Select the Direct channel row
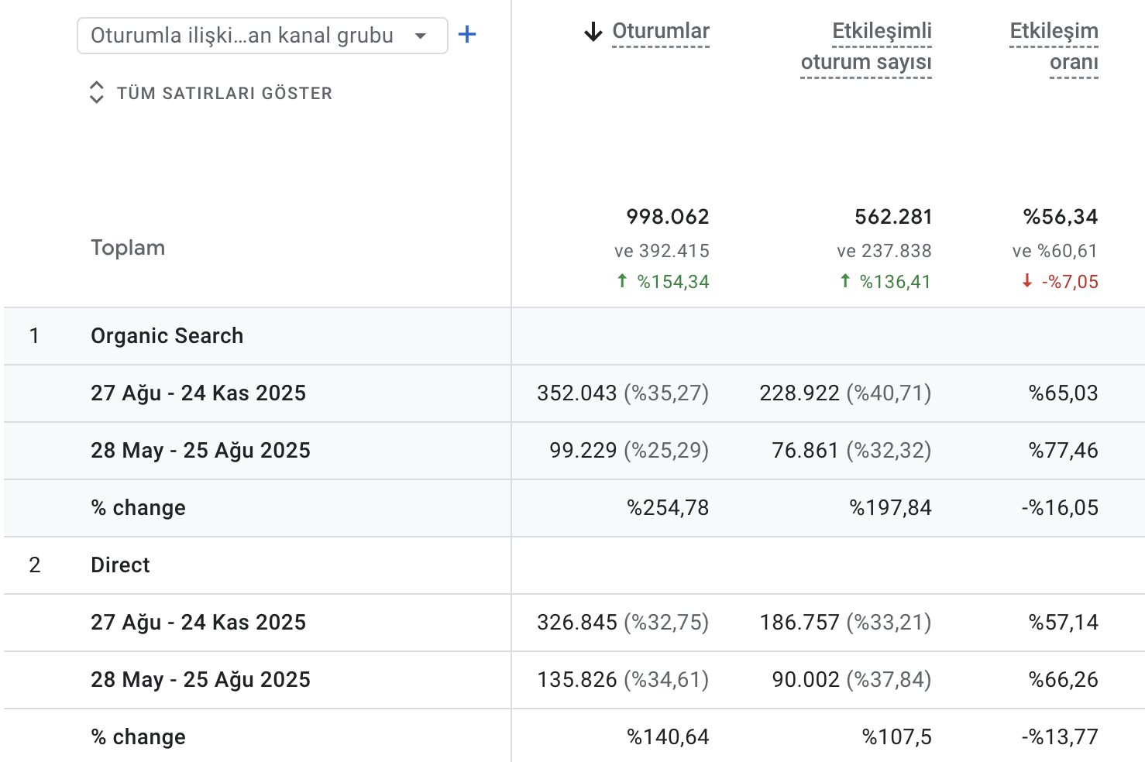 point(120,565)
